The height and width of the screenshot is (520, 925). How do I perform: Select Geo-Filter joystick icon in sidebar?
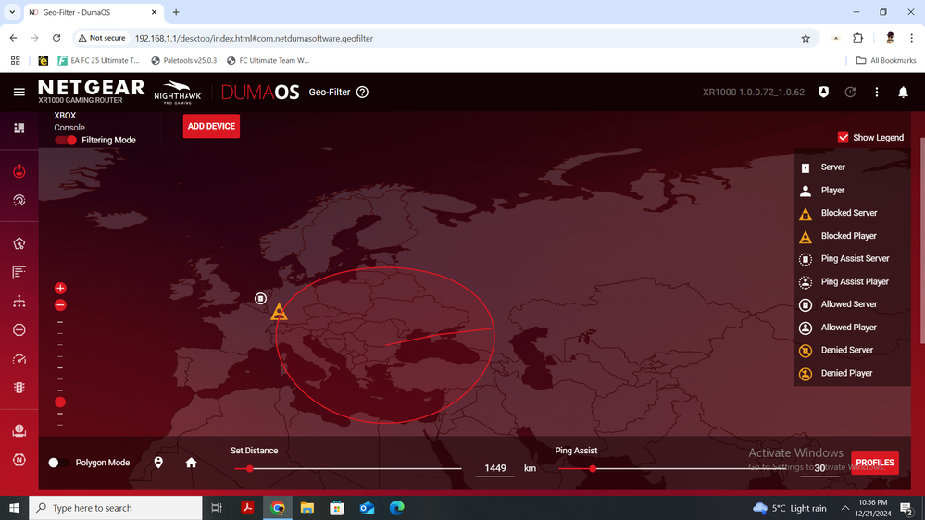19,171
